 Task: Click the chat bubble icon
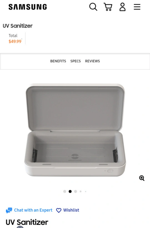[9, 210]
